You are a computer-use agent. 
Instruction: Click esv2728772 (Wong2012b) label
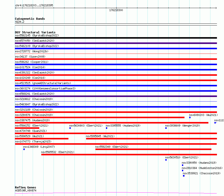coord(32,51)
